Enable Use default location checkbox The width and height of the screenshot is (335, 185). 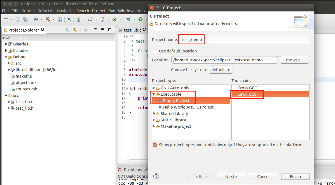(x=155, y=51)
